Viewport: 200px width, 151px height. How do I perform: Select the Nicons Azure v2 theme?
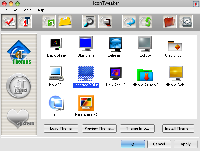click(x=145, y=78)
